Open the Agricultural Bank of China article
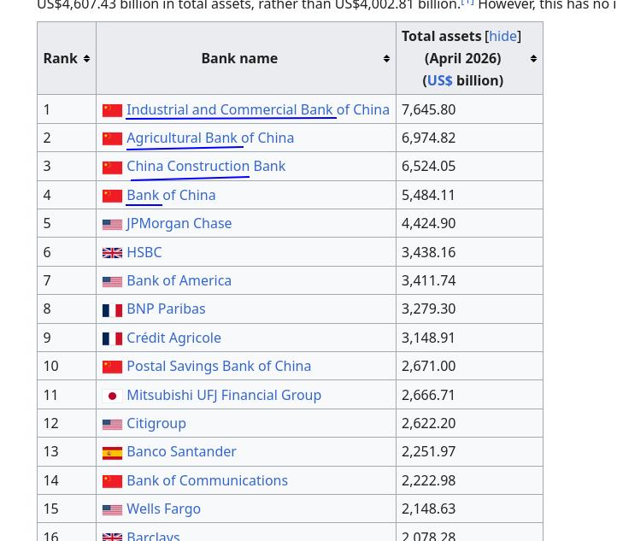The image size is (617, 541). (210, 138)
